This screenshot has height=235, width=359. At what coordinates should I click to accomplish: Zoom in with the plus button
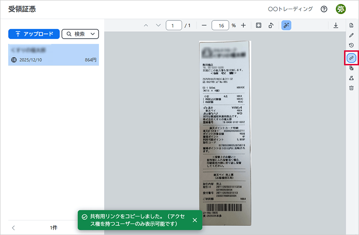(x=243, y=25)
